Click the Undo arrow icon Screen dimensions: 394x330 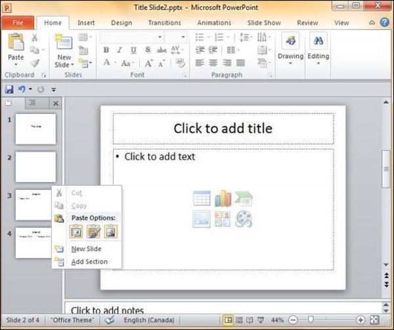pyautogui.click(x=22, y=89)
